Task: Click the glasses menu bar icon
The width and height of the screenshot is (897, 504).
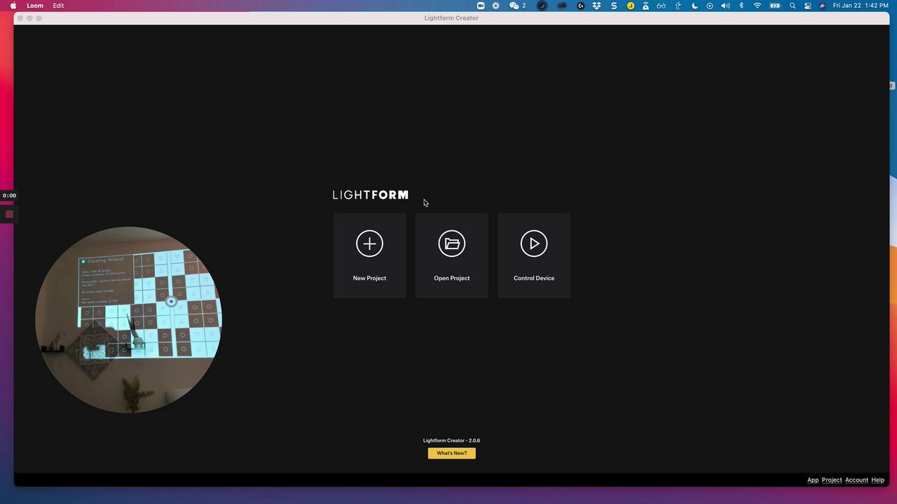Action: click(661, 6)
